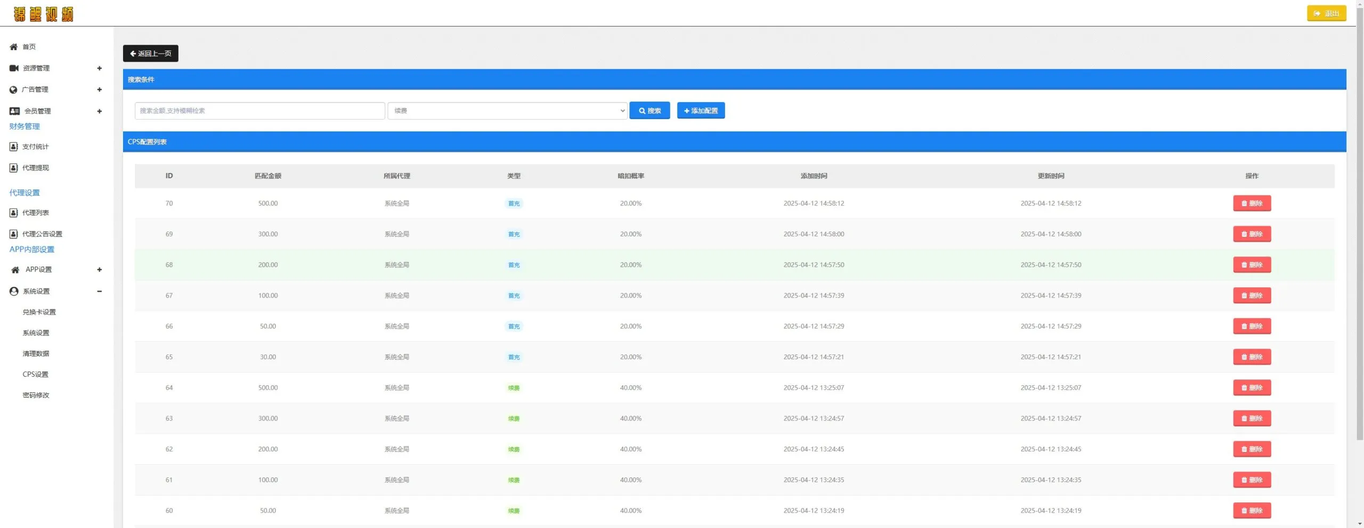The image size is (1364, 528).
Task: Click the 匹配金额 column header
Action: tap(268, 176)
